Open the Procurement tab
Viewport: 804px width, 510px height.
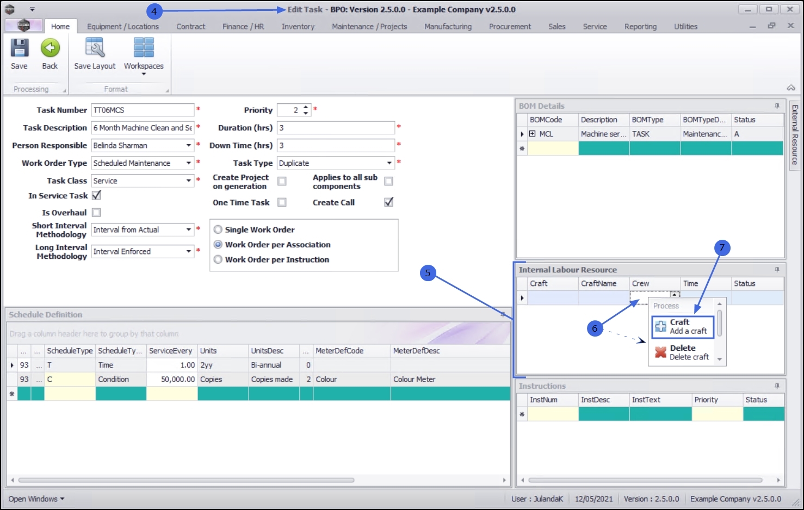click(x=510, y=26)
